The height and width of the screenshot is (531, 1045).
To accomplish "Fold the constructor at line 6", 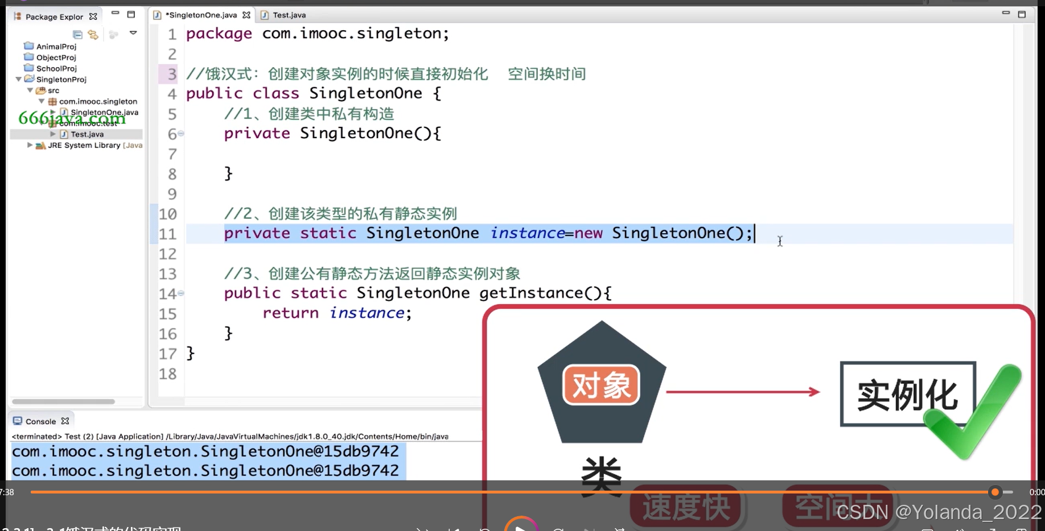I will pos(181,134).
